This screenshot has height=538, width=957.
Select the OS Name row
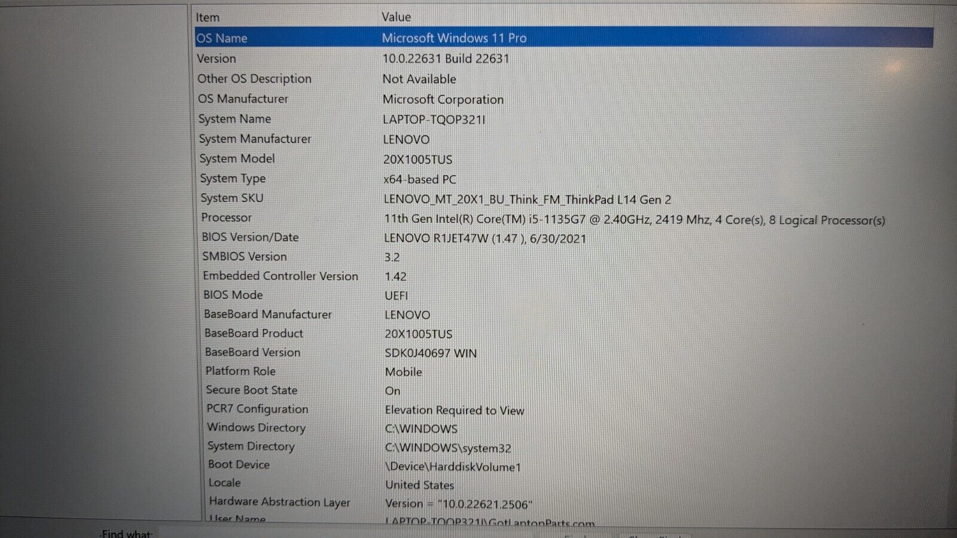(563, 38)
